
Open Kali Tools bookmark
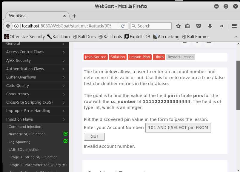(110, 37)
